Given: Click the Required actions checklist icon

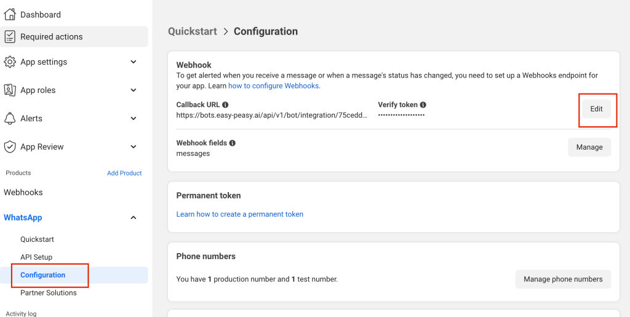Looking at the screenshot, I should pos(10,36).
